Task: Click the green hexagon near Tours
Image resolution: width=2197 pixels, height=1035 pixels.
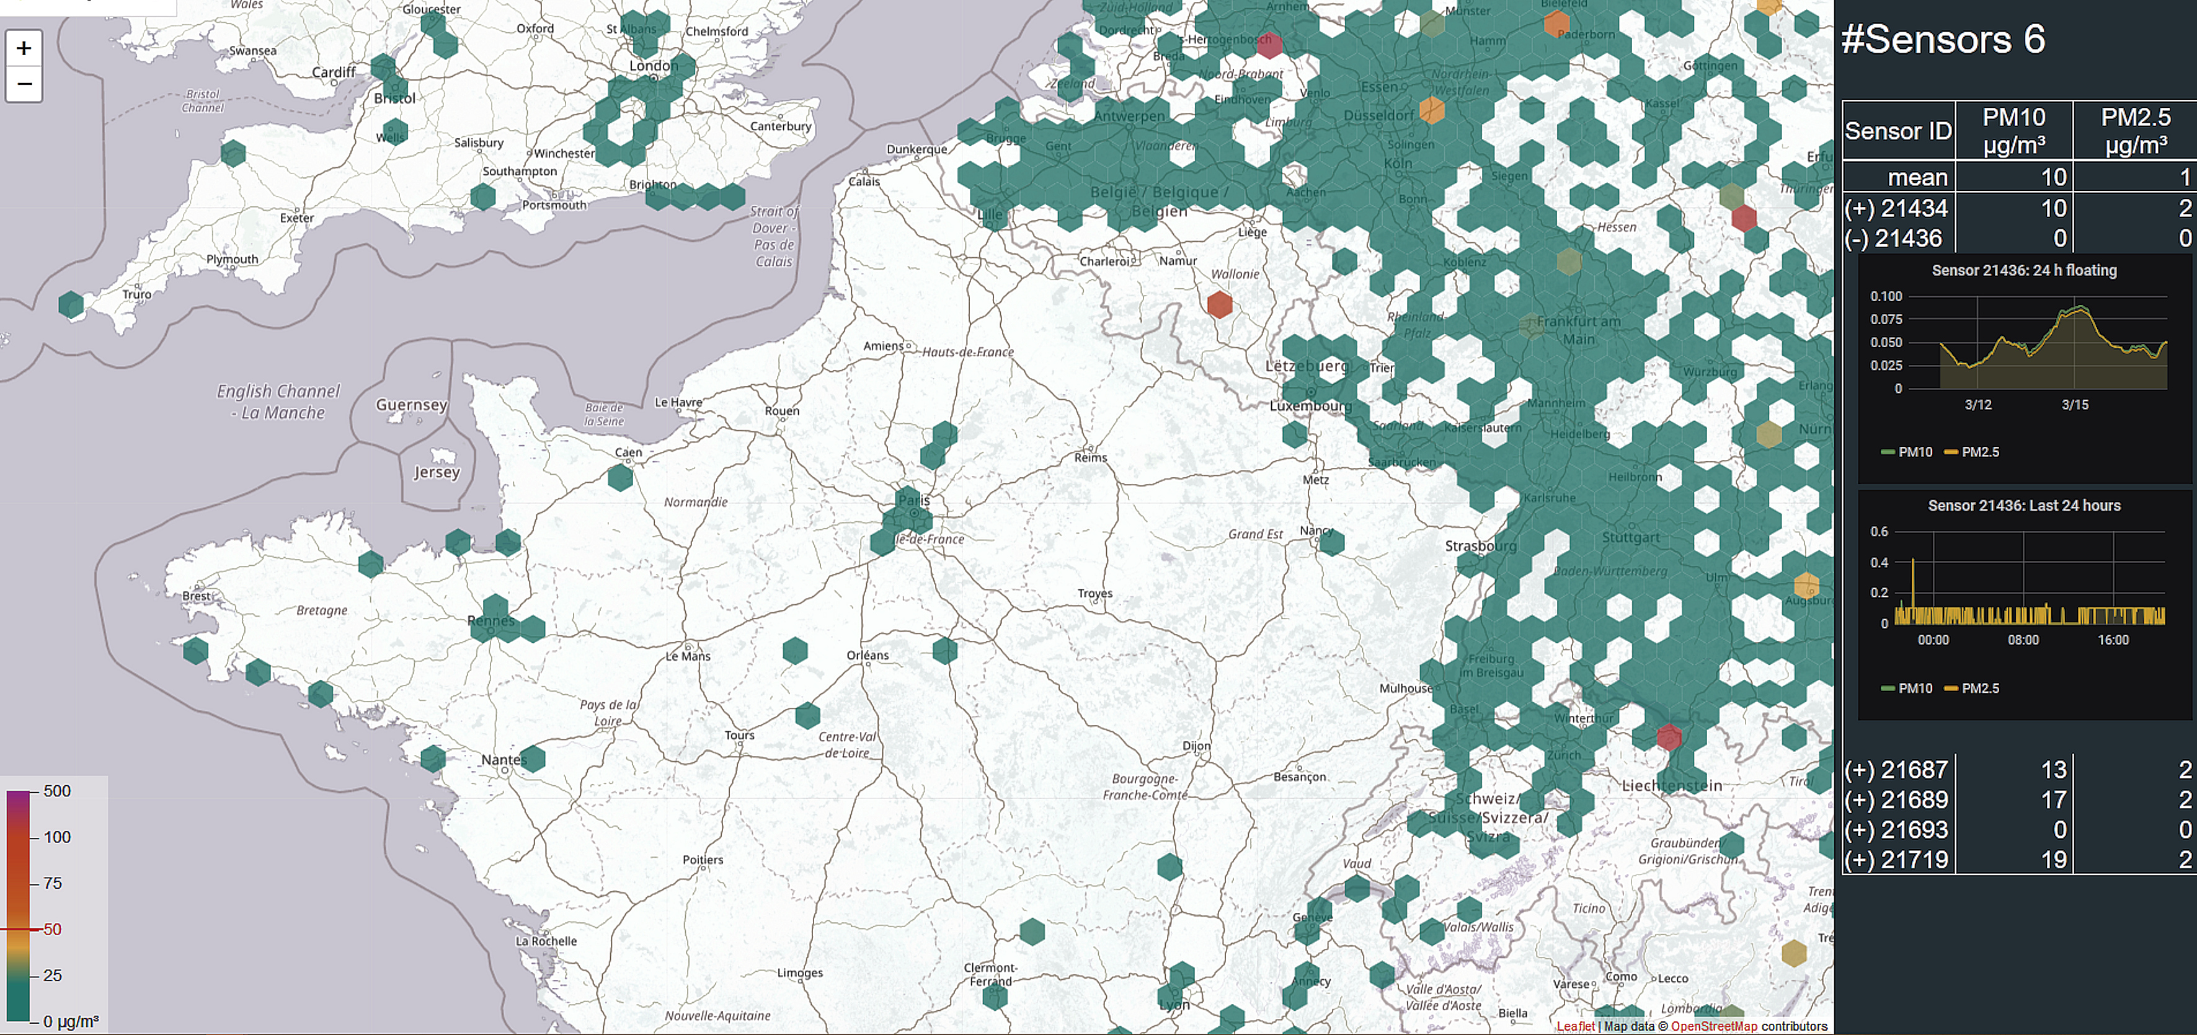Action: pos(807,715)
